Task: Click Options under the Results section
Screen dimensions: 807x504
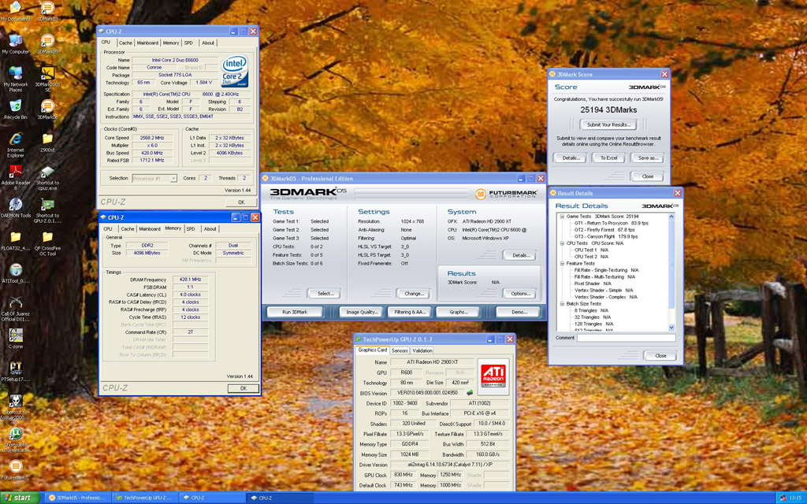Action: pos(520,293)
